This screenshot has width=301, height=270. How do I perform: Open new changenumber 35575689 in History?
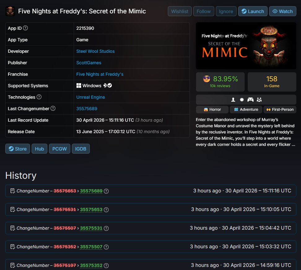[x=91, y=191]
